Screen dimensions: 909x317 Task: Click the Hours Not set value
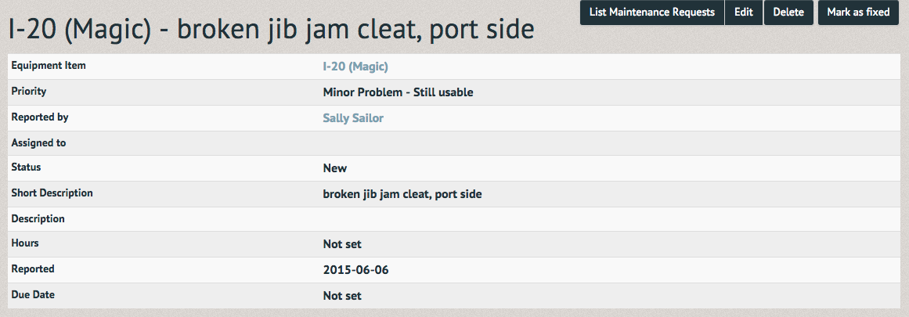point(342,244)
